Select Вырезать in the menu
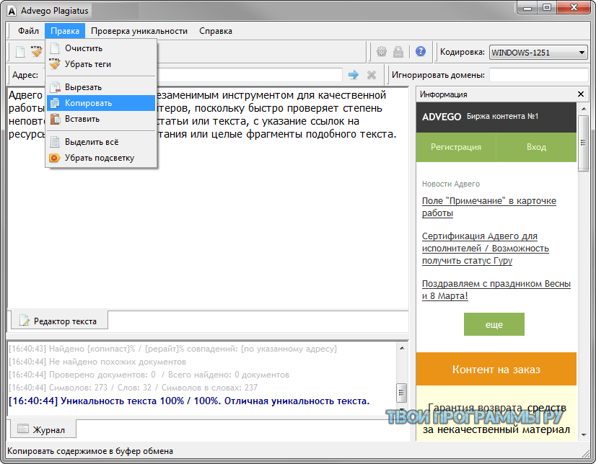The width and height of the screenshot is (596, 464). click(101, 87)
